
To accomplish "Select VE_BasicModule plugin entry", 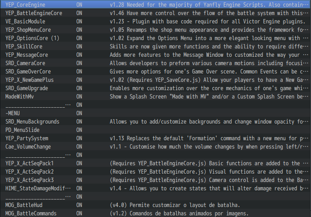I will (x=155, y=21).
